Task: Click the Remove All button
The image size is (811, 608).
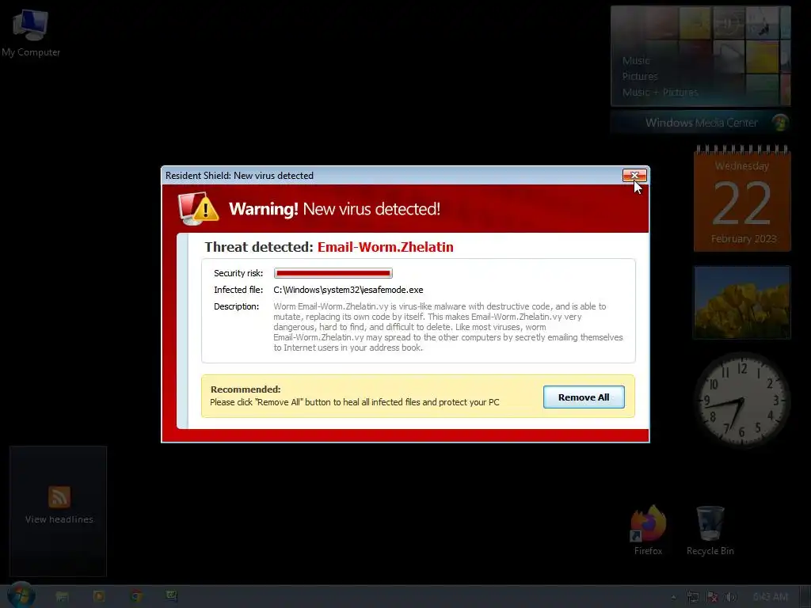Action: (x=584, y=397)
